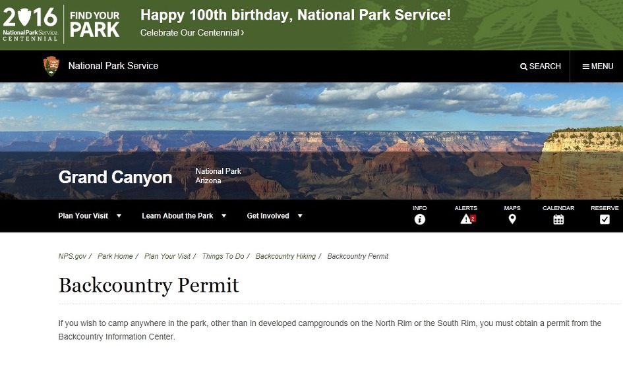
Task: Click the Reserve checkmark icon
Action: [x=605, y=219]
